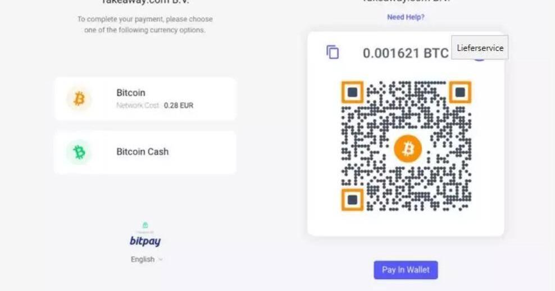Click the payment QR code image

(x=406, y=146)
